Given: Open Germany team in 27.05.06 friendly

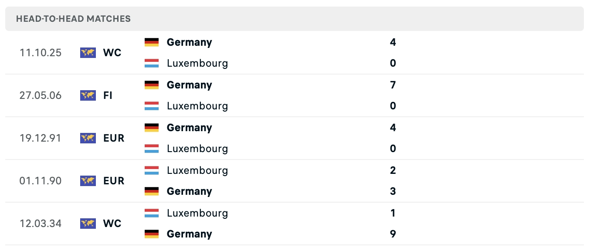Looking at the screenshot, I should click(x=189, y=85).
